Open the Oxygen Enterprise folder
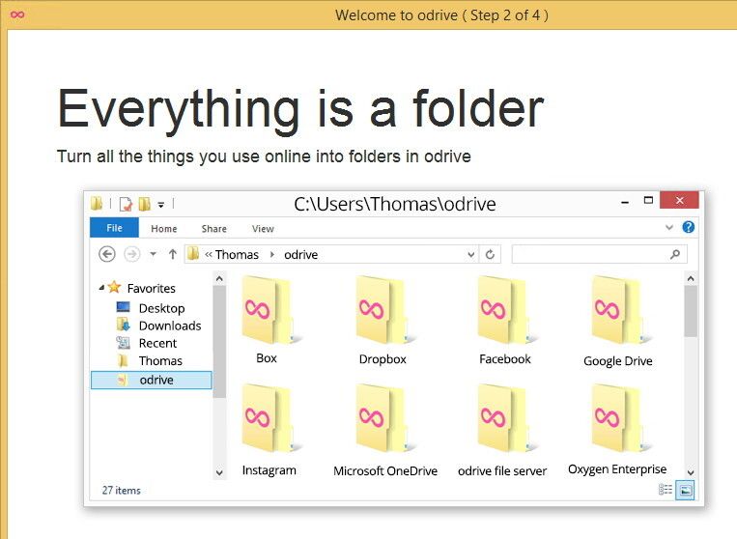This screenshot has height=539, width=737. 617,430
